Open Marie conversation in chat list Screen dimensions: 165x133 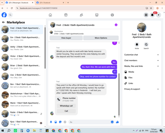pos(22,104)
